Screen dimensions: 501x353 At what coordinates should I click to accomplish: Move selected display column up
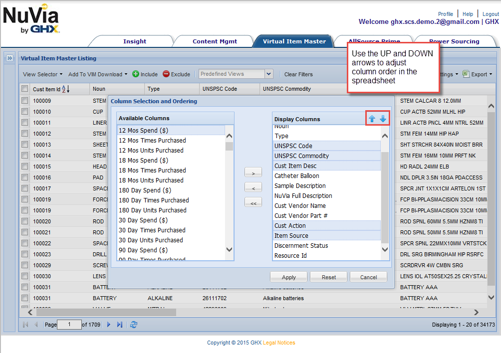pos(372,119)
